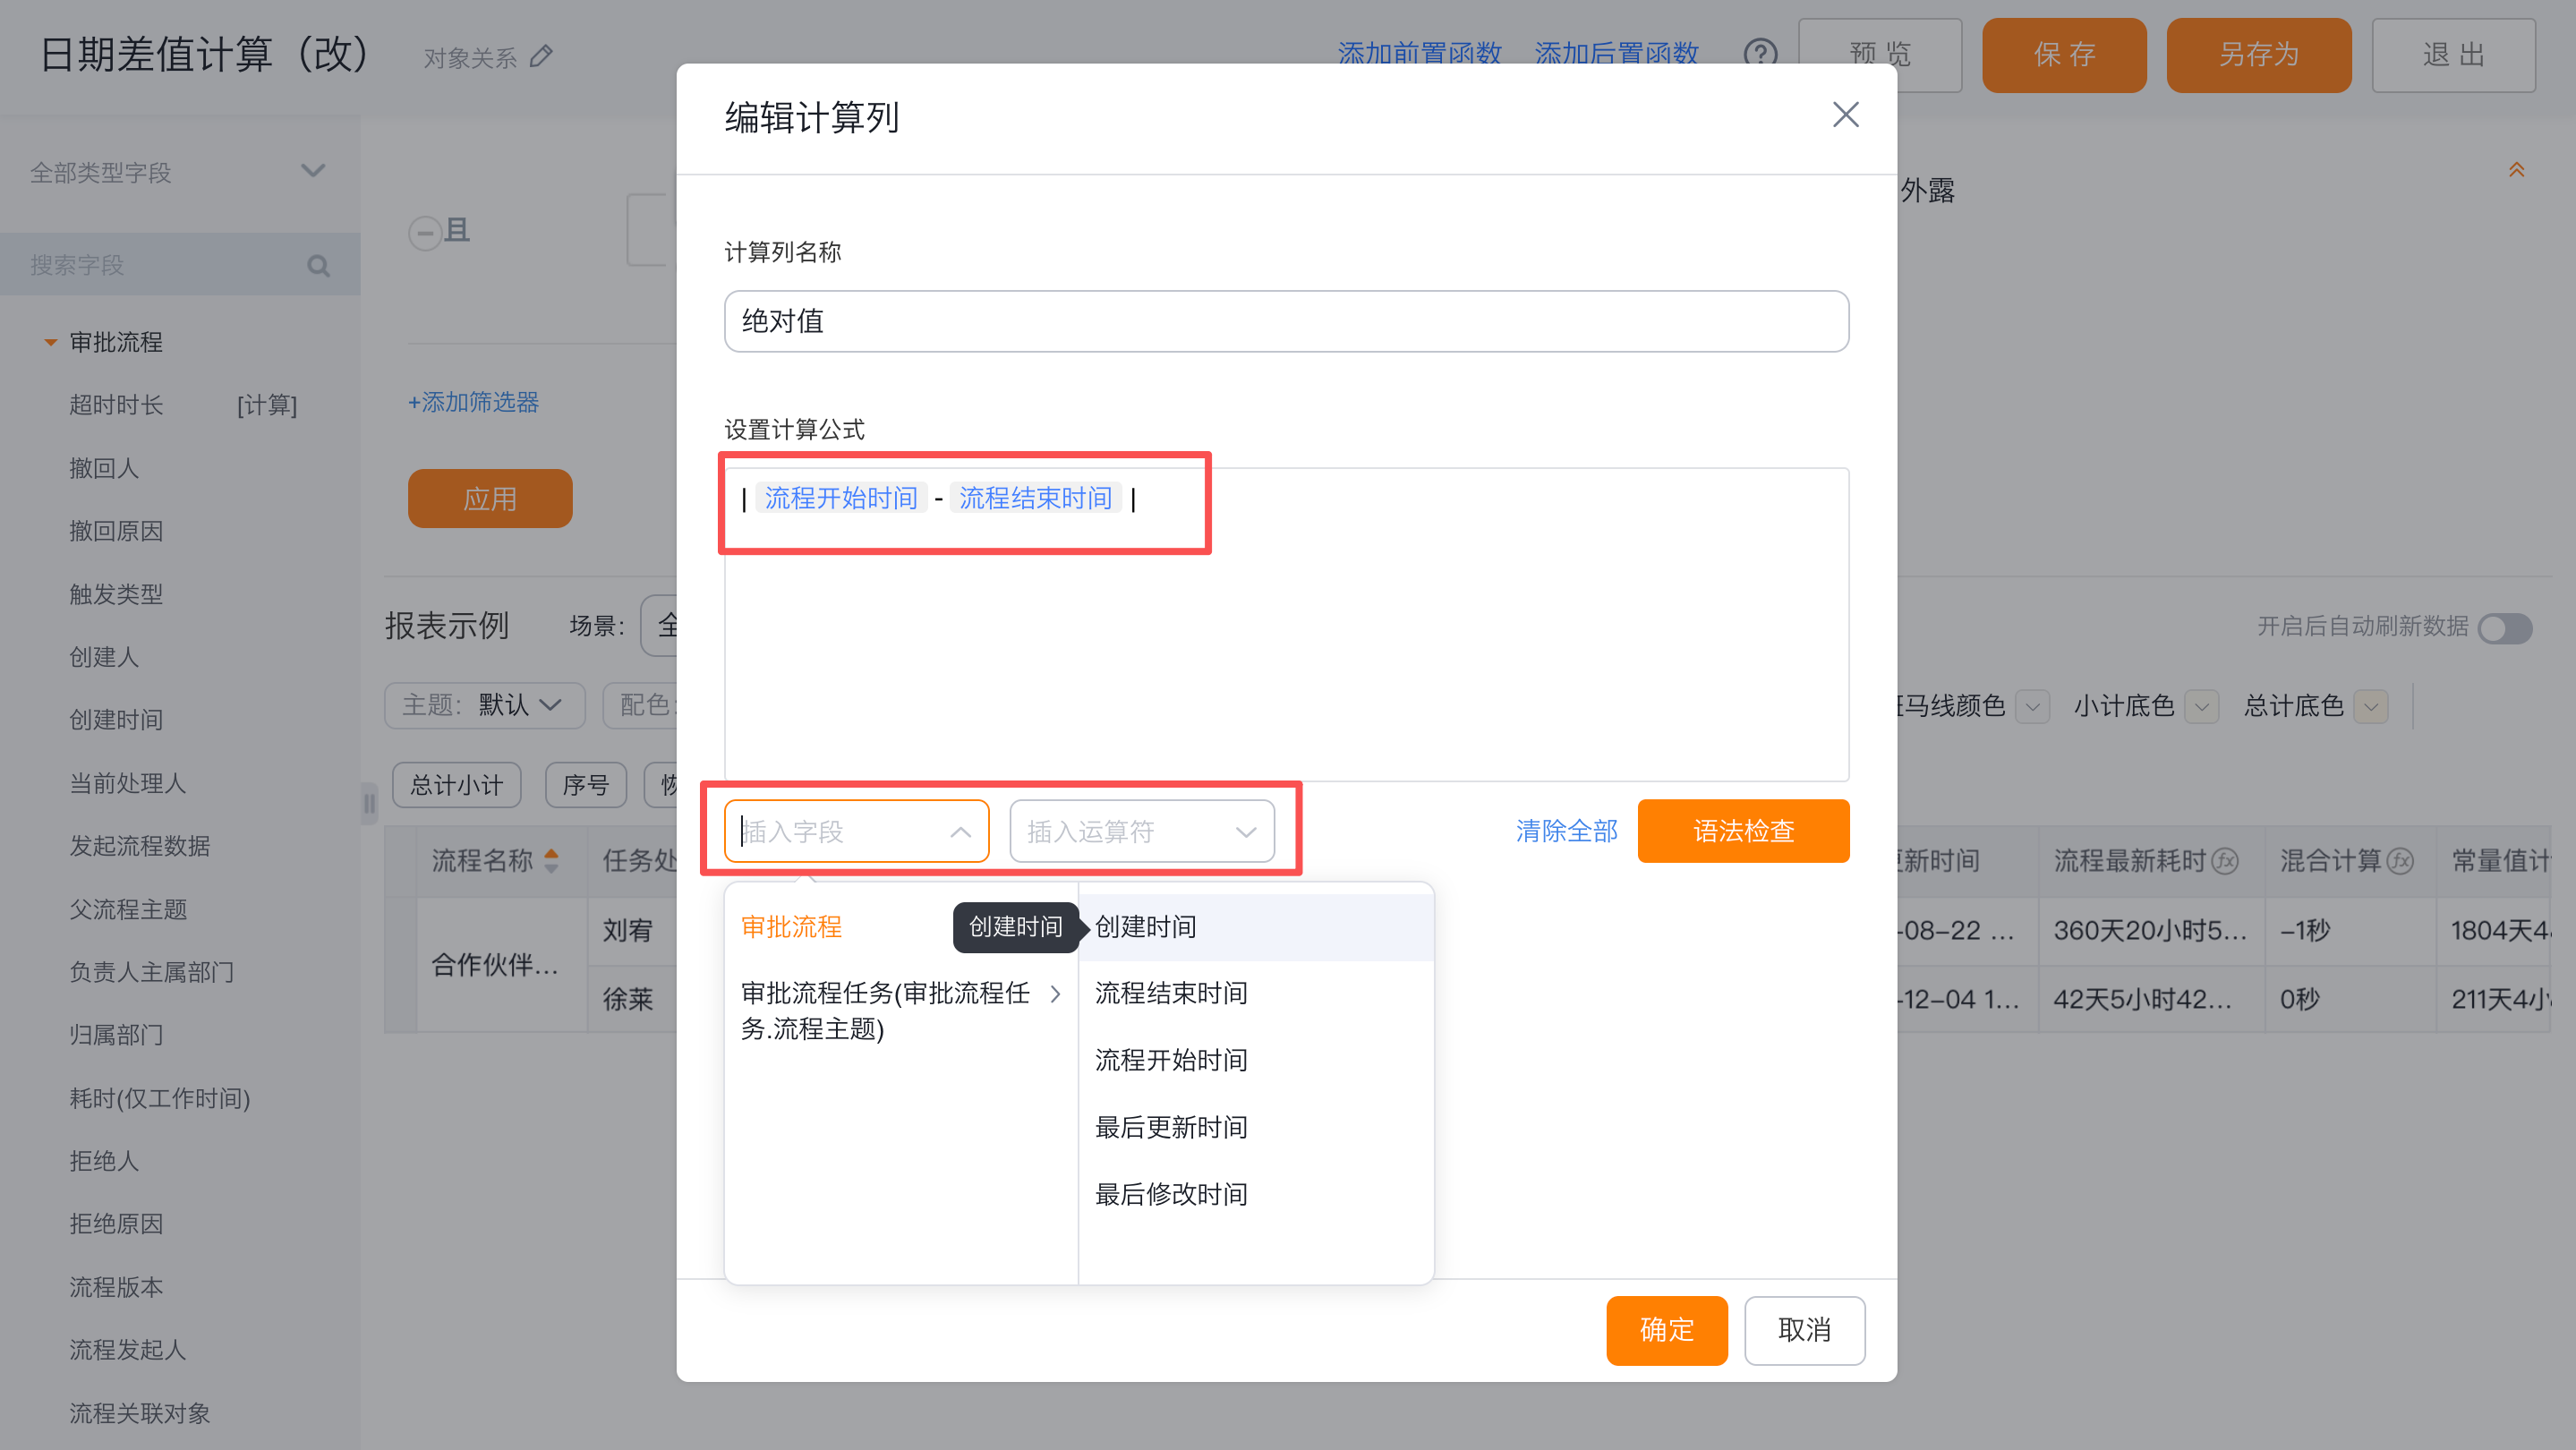The height and width of the screenshot is (1450, 2576).
Task: Open the 小计底色 color picker
Action: [2201, 707]
